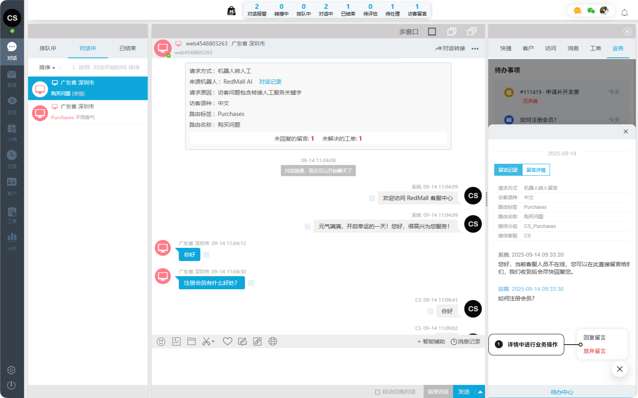638x398 pixels.
Task: Switch to 留言详情 toggle tab
Action: click(x=536, y=170)
